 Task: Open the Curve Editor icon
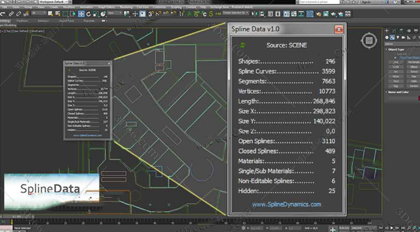tap(294, 14)
